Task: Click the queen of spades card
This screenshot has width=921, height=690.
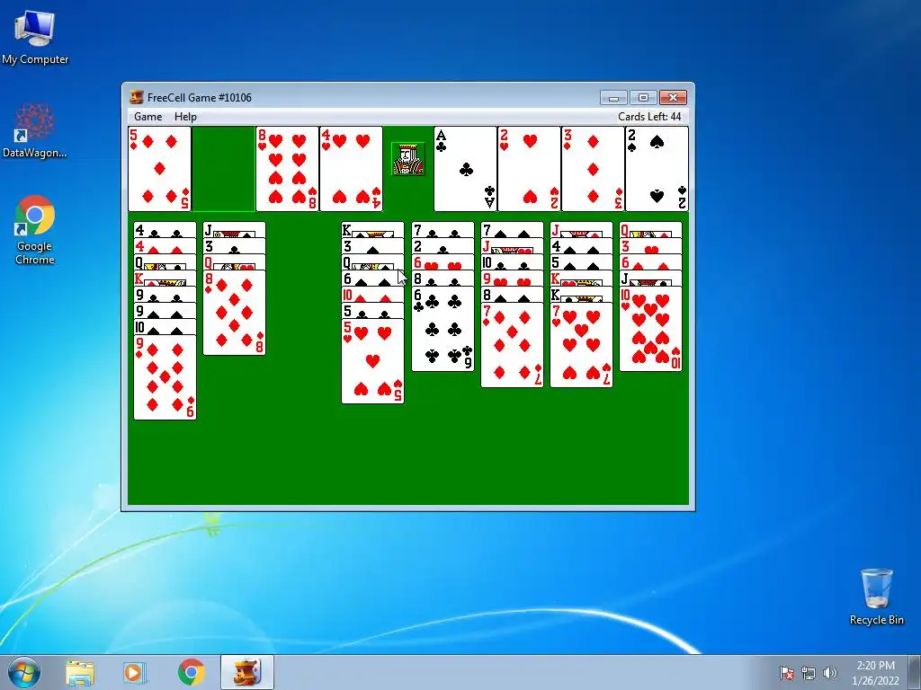Action: [373, 262]
